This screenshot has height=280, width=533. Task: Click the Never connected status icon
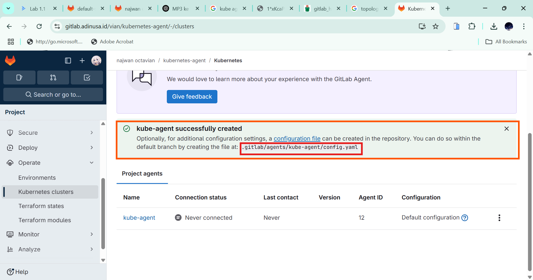pyautogui.click(x=178, y=218)
